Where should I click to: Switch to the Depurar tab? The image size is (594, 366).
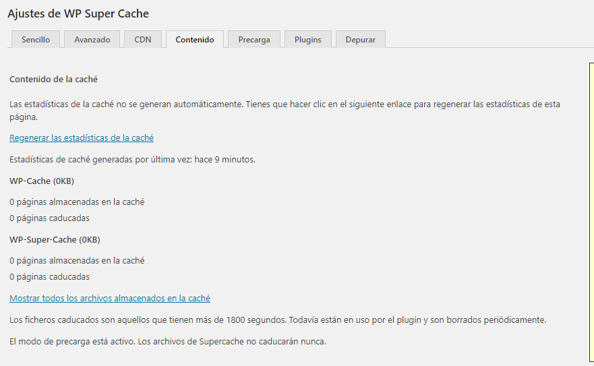click(361, 39)
